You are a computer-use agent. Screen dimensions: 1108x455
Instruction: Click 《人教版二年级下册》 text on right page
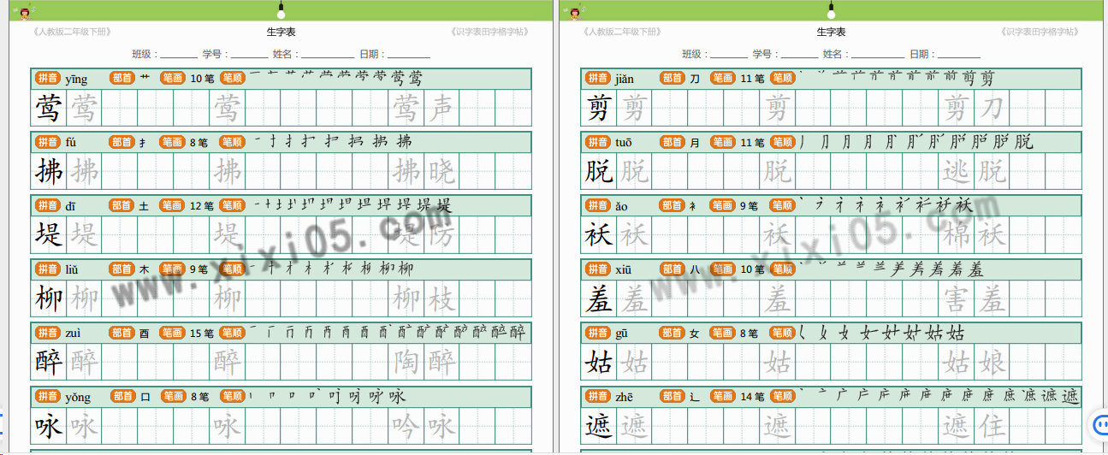tap(621, 32)
